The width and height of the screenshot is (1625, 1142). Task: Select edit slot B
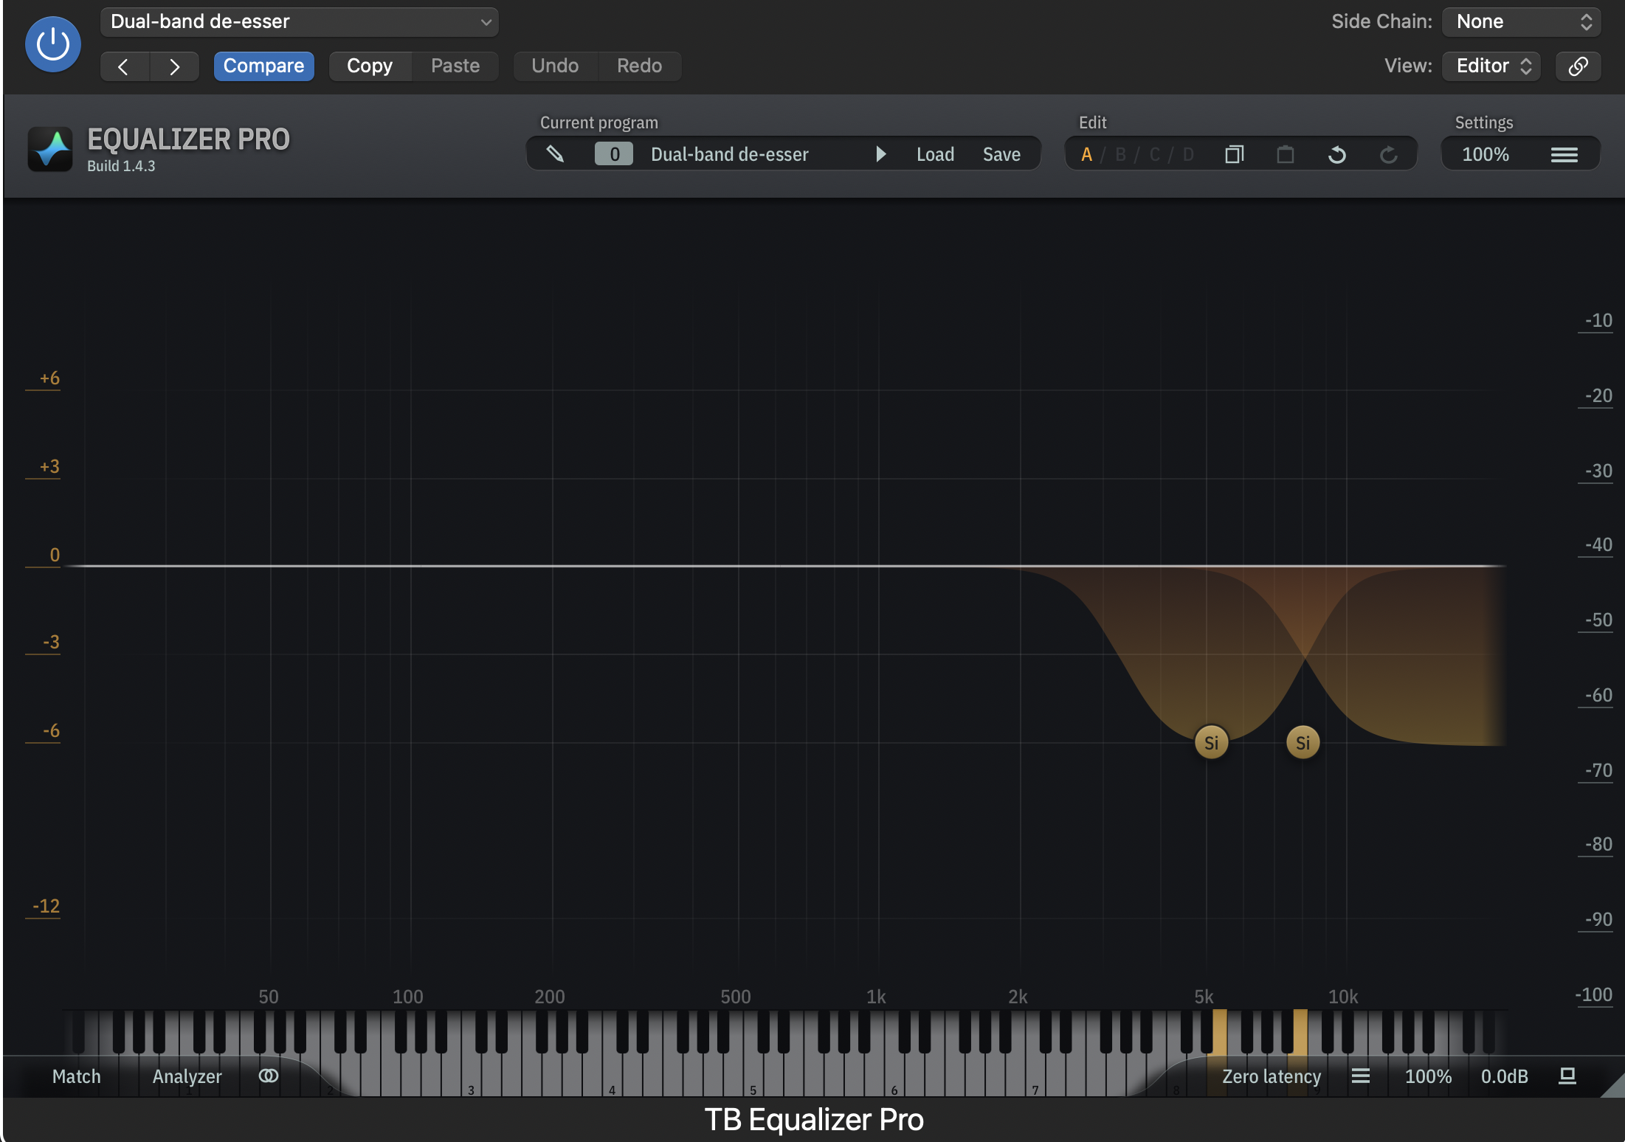coord(1120,154)
